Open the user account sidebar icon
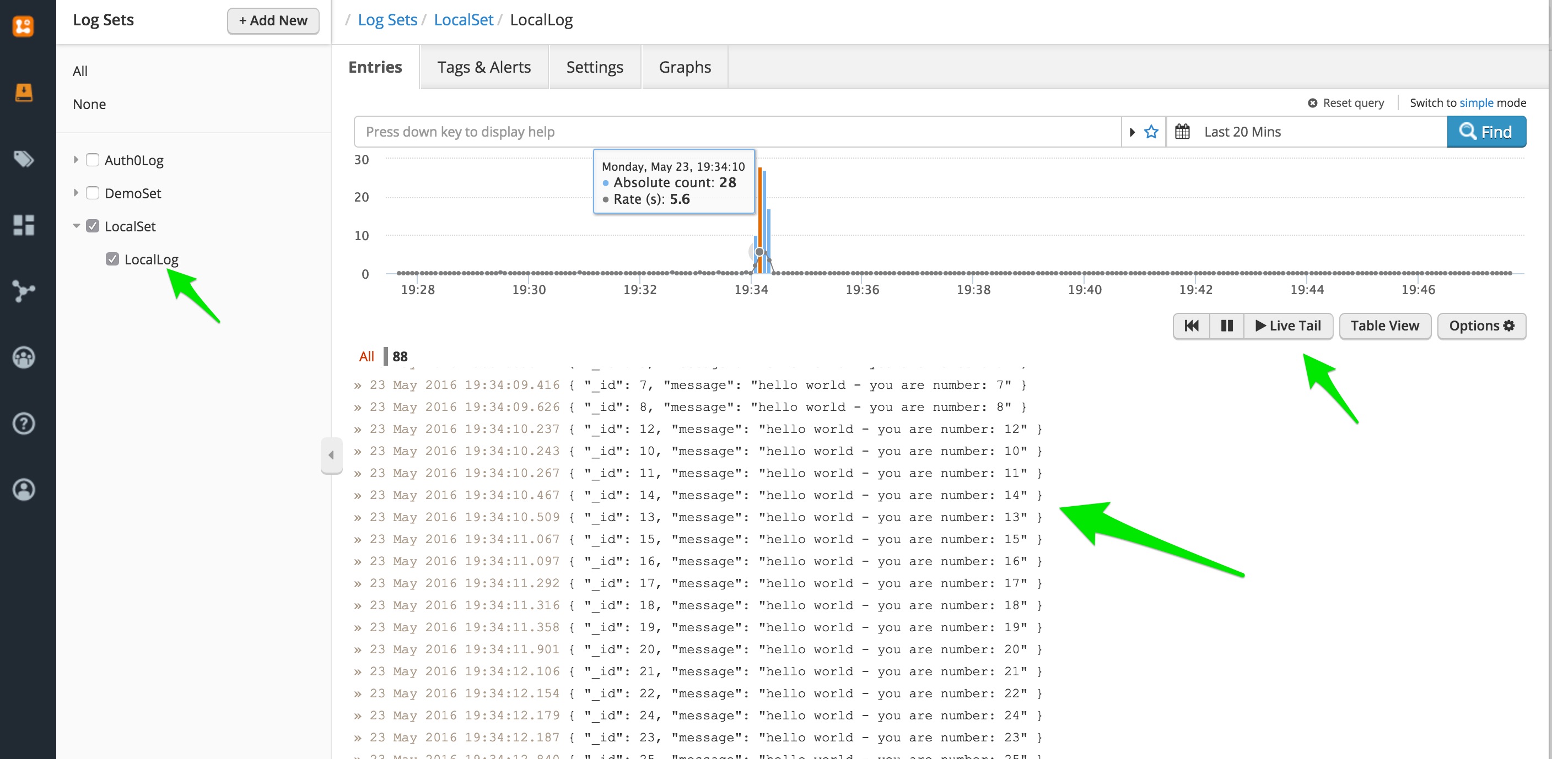Viewport: 1552px width, 759px height. click(x=24, y=490)
